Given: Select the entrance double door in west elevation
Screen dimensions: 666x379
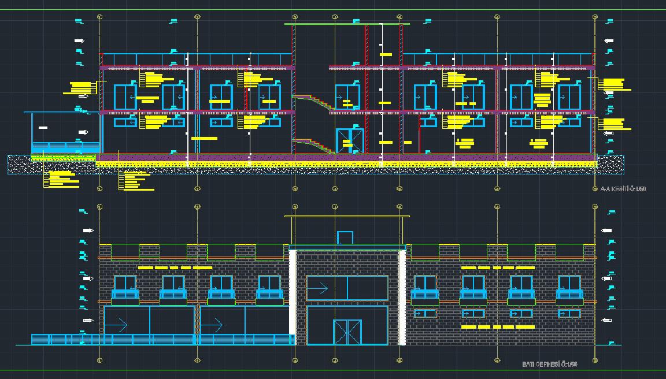Looking at the screenshot, I should [347, 332].
